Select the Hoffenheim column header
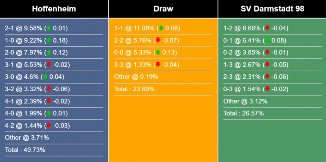Image resolution: width=326 pixels, height=162 pixels. pyautogui.click(x=54, y=9)
